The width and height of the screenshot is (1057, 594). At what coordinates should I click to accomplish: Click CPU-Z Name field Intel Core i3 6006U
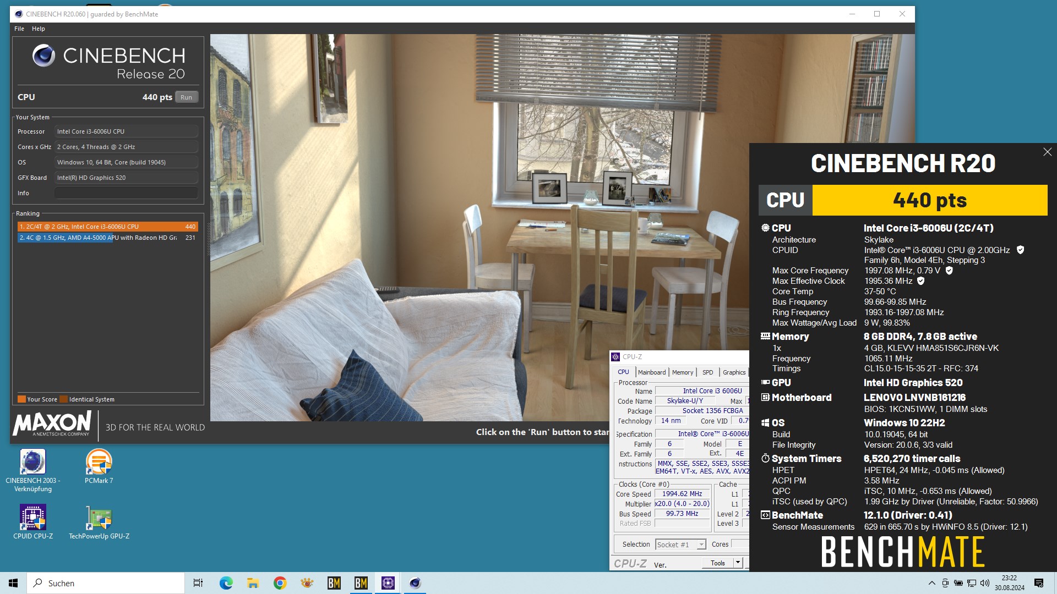[702, 391]
